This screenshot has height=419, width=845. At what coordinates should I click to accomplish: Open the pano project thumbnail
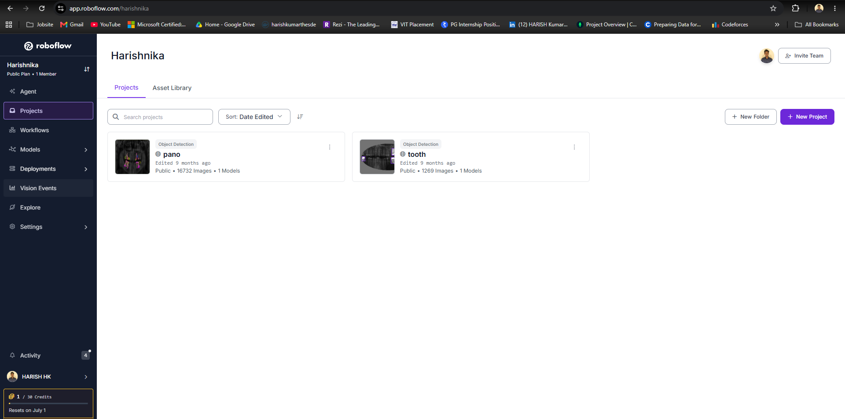[x=132, y=157]
